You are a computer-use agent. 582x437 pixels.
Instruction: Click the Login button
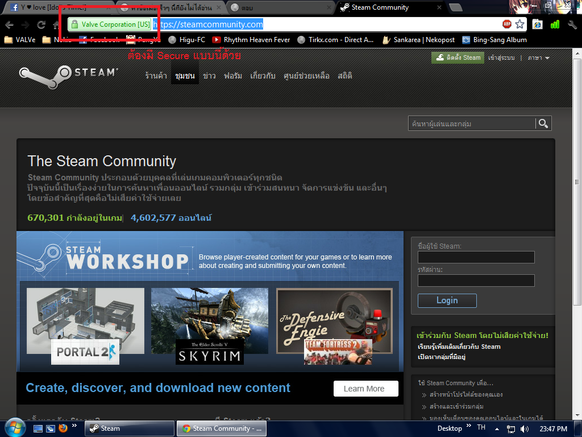[x=447, y=300]
